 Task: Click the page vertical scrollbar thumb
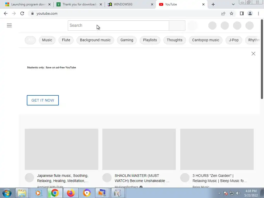[x=262, y=59]
